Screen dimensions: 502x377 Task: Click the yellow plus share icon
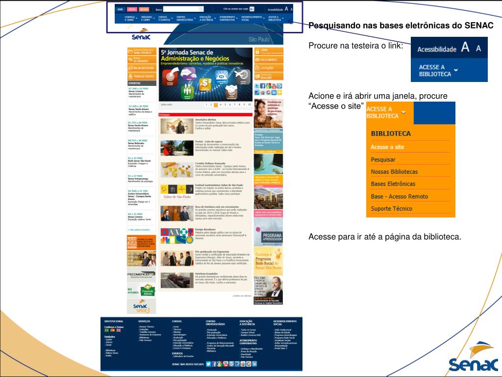pyautogui.click(x=279, y=92)
